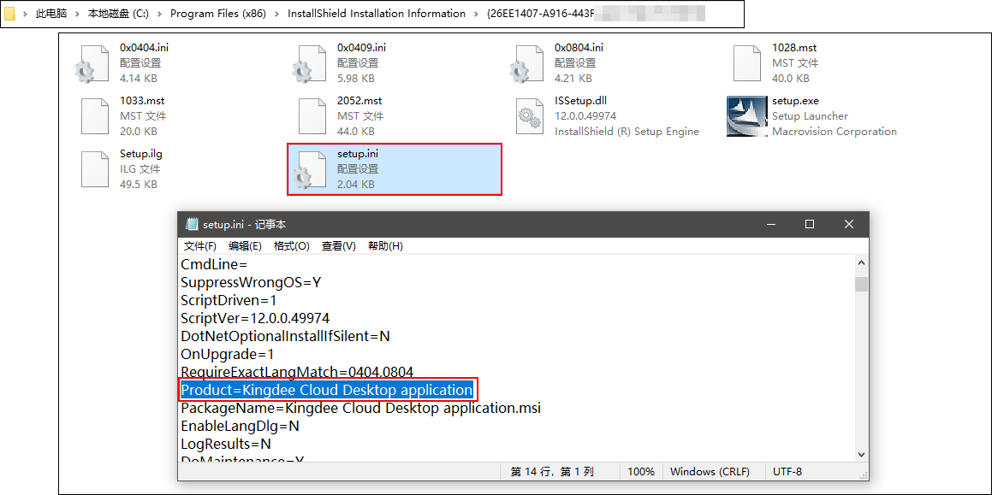The height and width of the screenshot is (495, 992).
Task: Click the ScriptVer=12.0.0.49974 line
Action: click(x=256, y=318)
